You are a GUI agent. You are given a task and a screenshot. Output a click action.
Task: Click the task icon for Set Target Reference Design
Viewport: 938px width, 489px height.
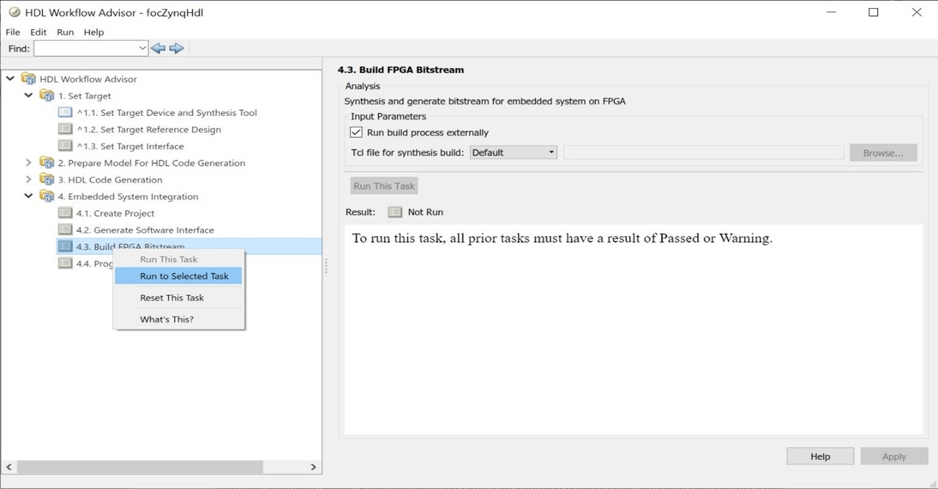[x=65, y=130]
